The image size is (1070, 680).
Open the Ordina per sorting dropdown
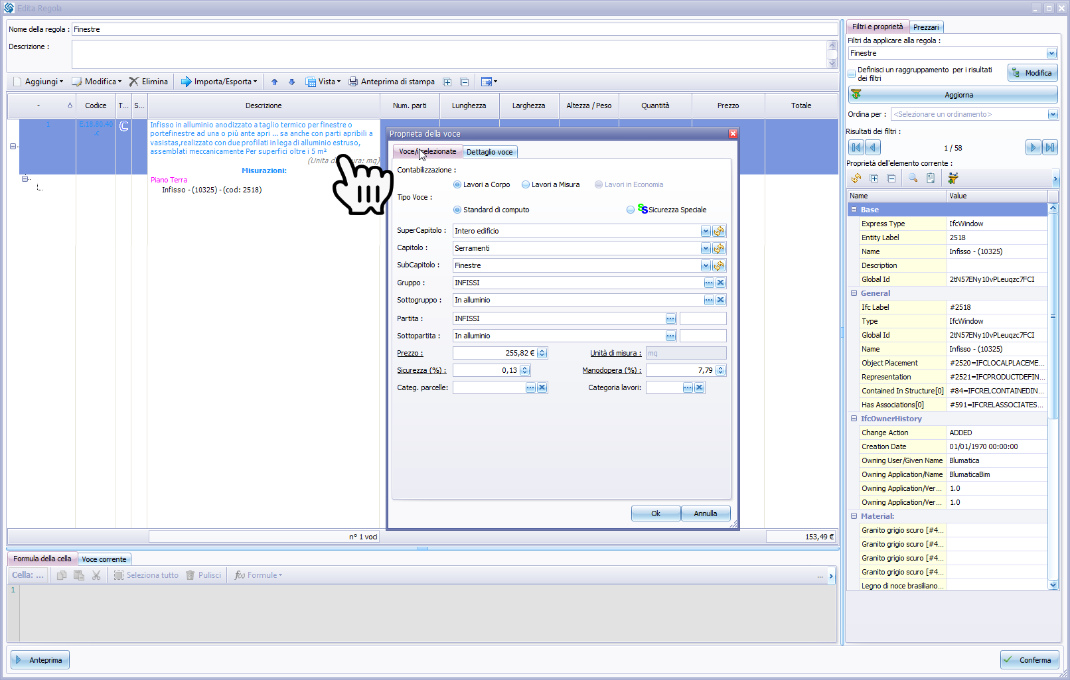click(1052, 114)
